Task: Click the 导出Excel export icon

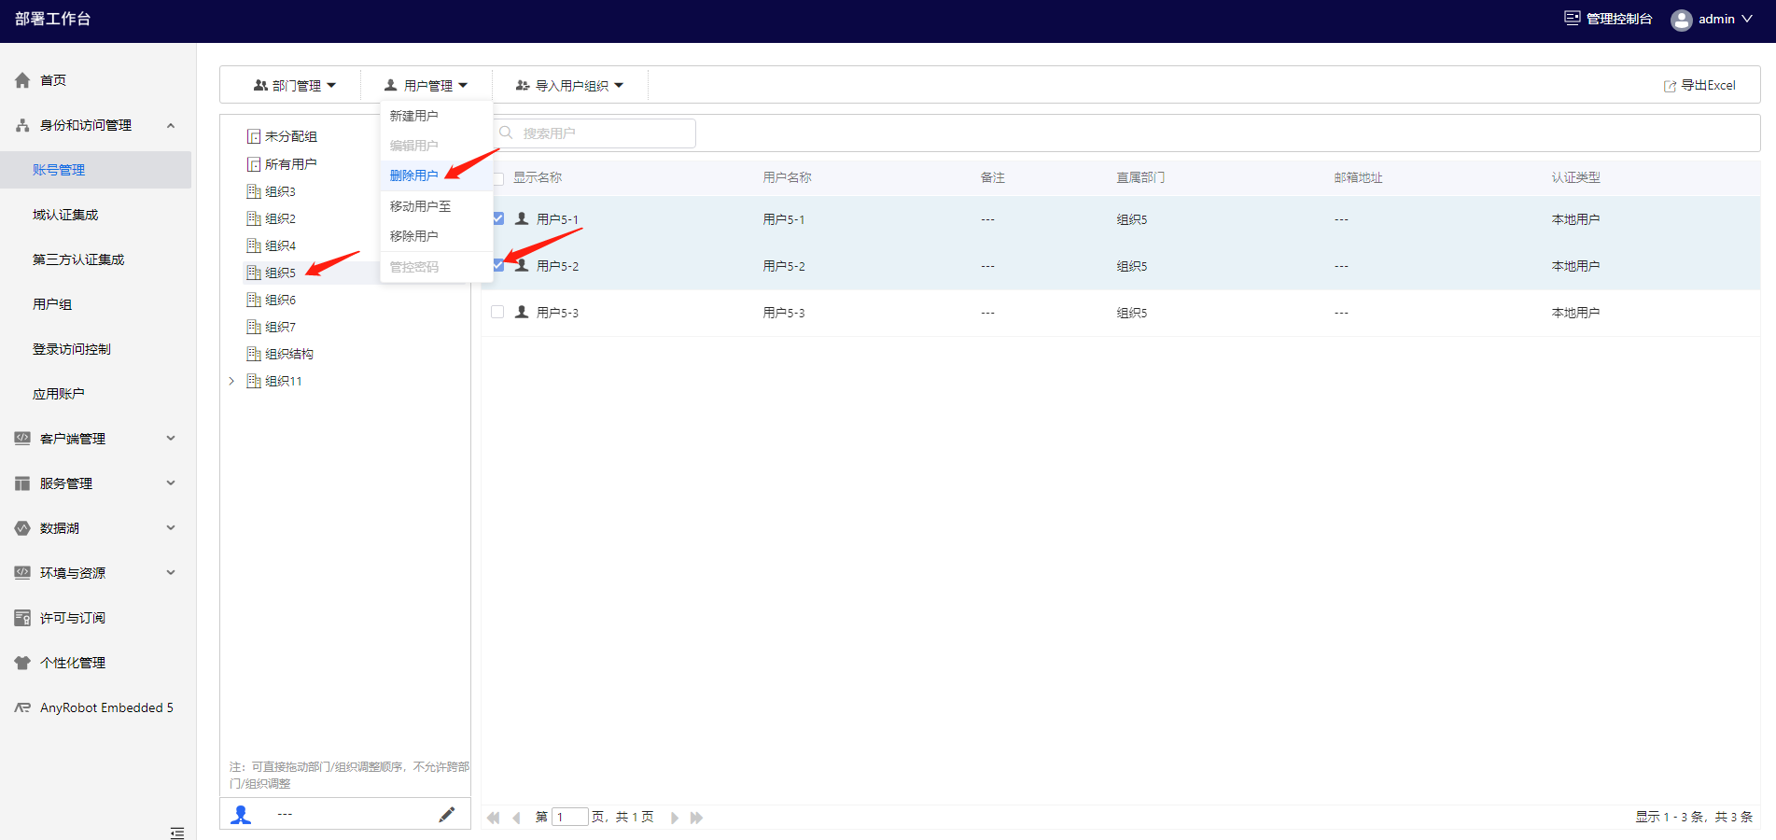Action: [1671, 86]
